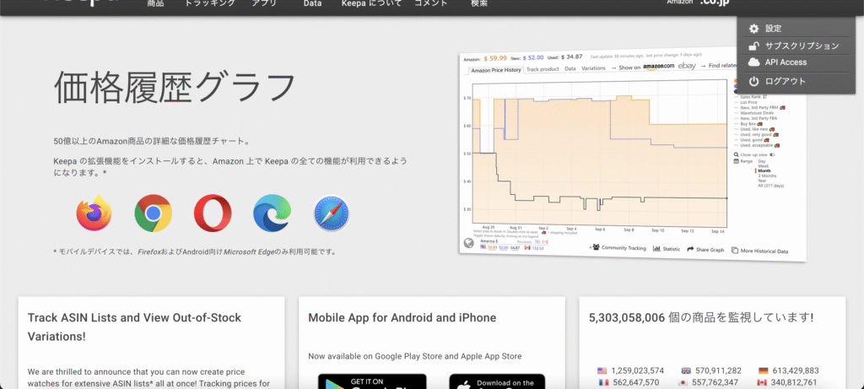The width and height of the screenshot is (864, 389).
Task: Open the 商品 navigation item
Action: tap(155, 3)
